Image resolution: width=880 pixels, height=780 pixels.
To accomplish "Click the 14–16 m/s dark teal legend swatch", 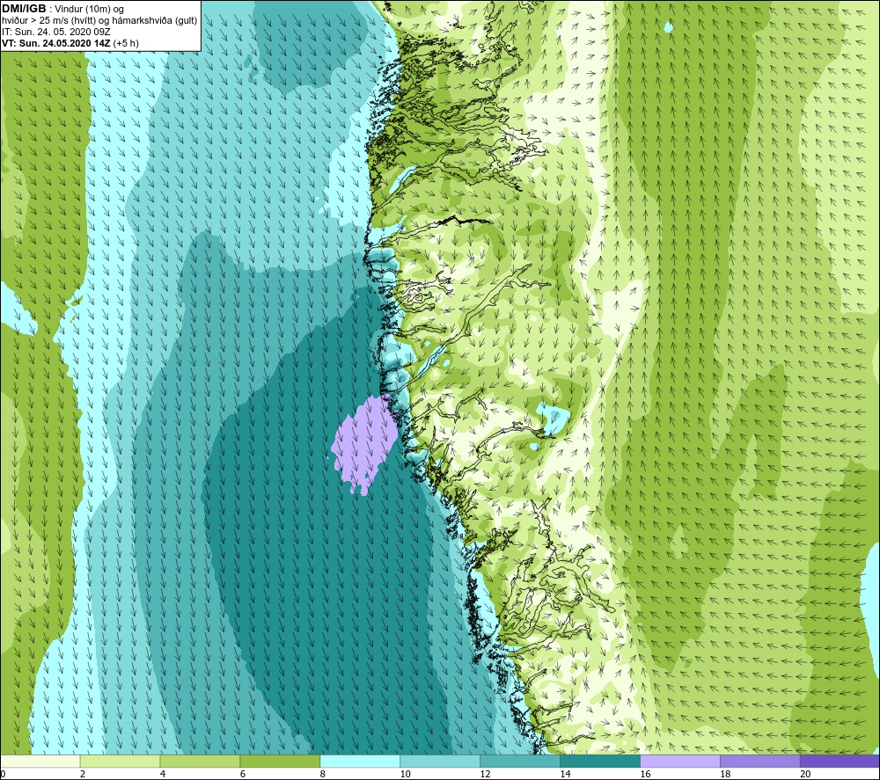I will click(x=600, y=762).
